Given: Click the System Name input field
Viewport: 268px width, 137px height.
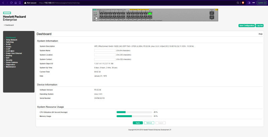Looking at the screenshot, I should pos(105,50).
